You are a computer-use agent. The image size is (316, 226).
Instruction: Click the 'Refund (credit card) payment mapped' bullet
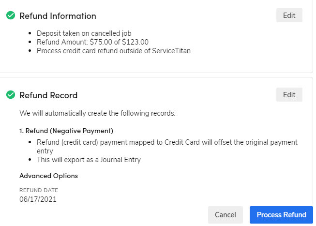167,143
